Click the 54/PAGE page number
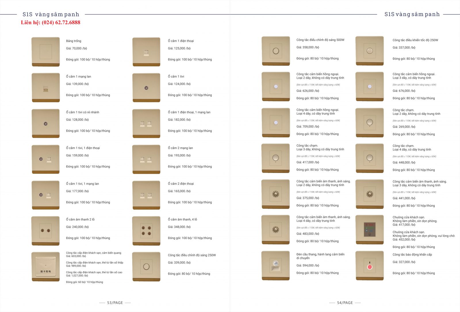460x312 pixels. tap(345, 303)
